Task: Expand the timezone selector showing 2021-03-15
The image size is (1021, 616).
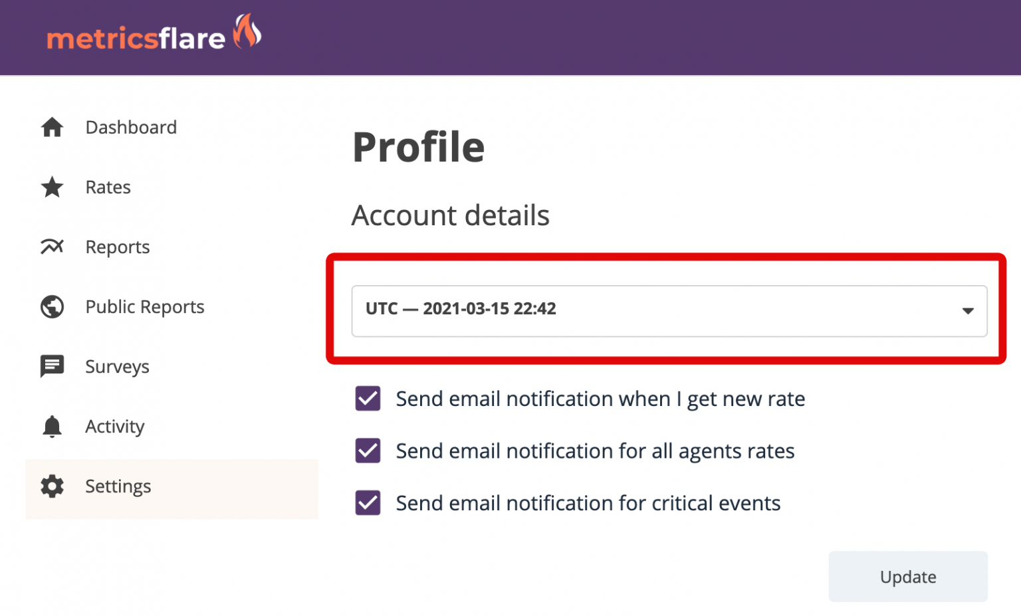Action: 668,311
